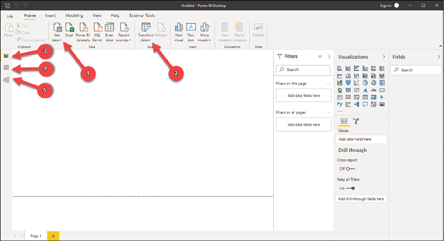The width and height of the screenshot is (444, 241).
Task: Toggle Keep all filters switch
Action: (x=350, y=189)
